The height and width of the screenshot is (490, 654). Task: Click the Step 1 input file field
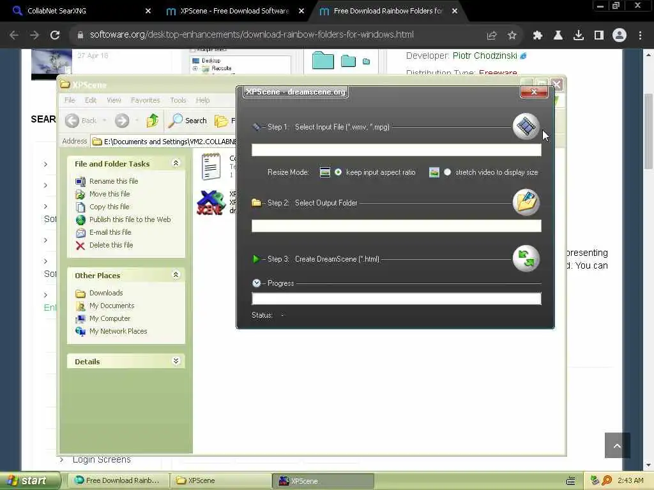(396, 150)
